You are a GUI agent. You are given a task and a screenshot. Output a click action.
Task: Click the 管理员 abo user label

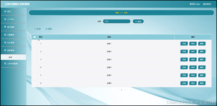pos(195,4)
